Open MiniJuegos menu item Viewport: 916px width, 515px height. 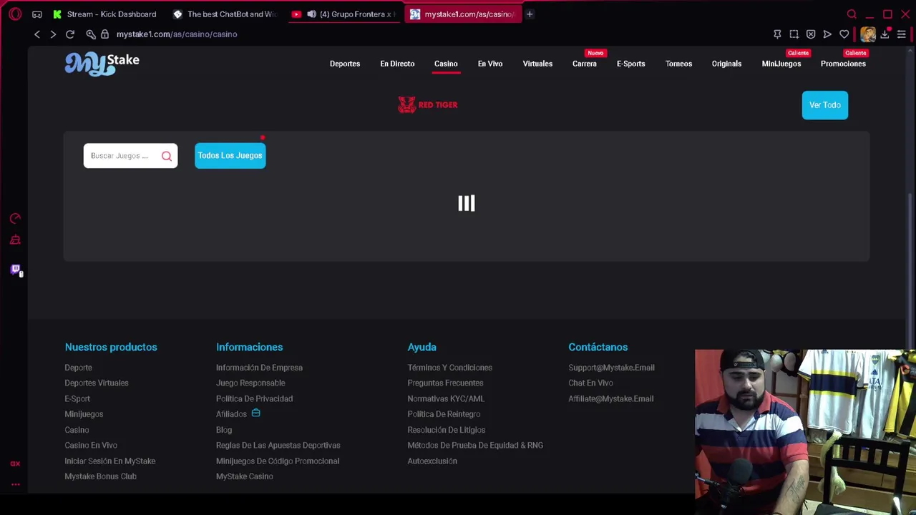[781, 64]
